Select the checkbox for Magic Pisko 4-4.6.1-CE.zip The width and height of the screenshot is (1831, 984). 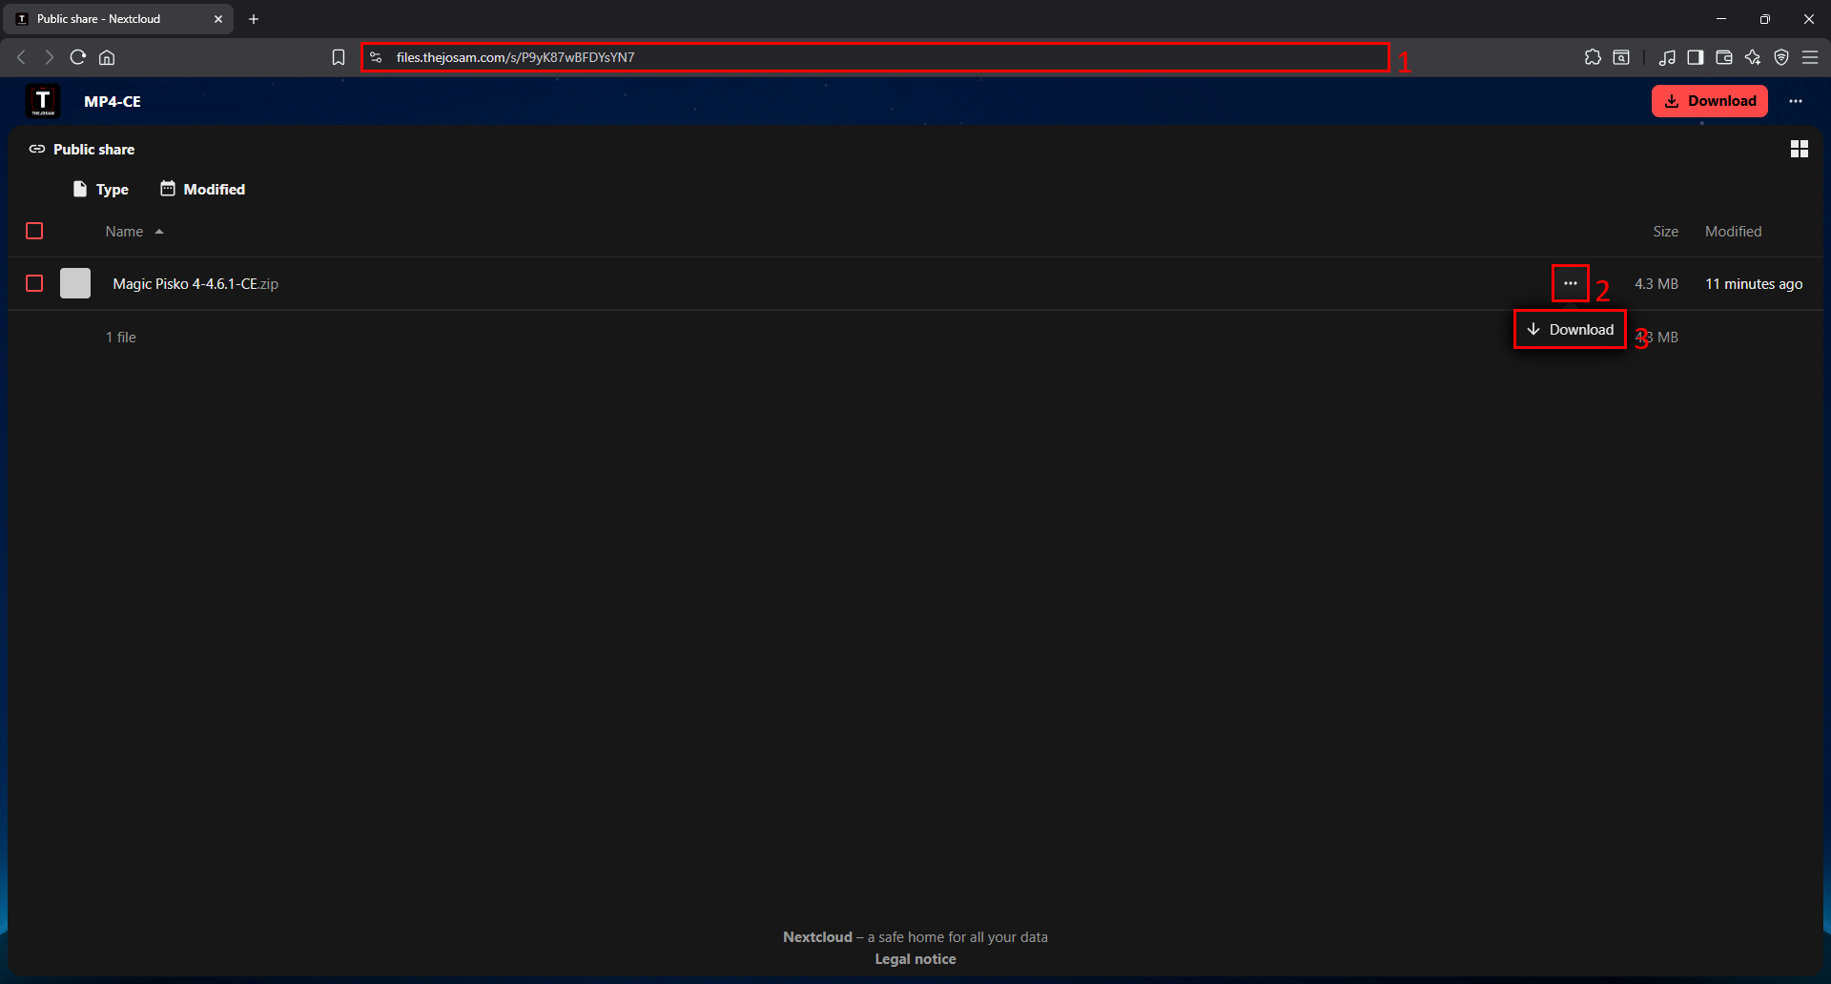click(x=34, y=283)
